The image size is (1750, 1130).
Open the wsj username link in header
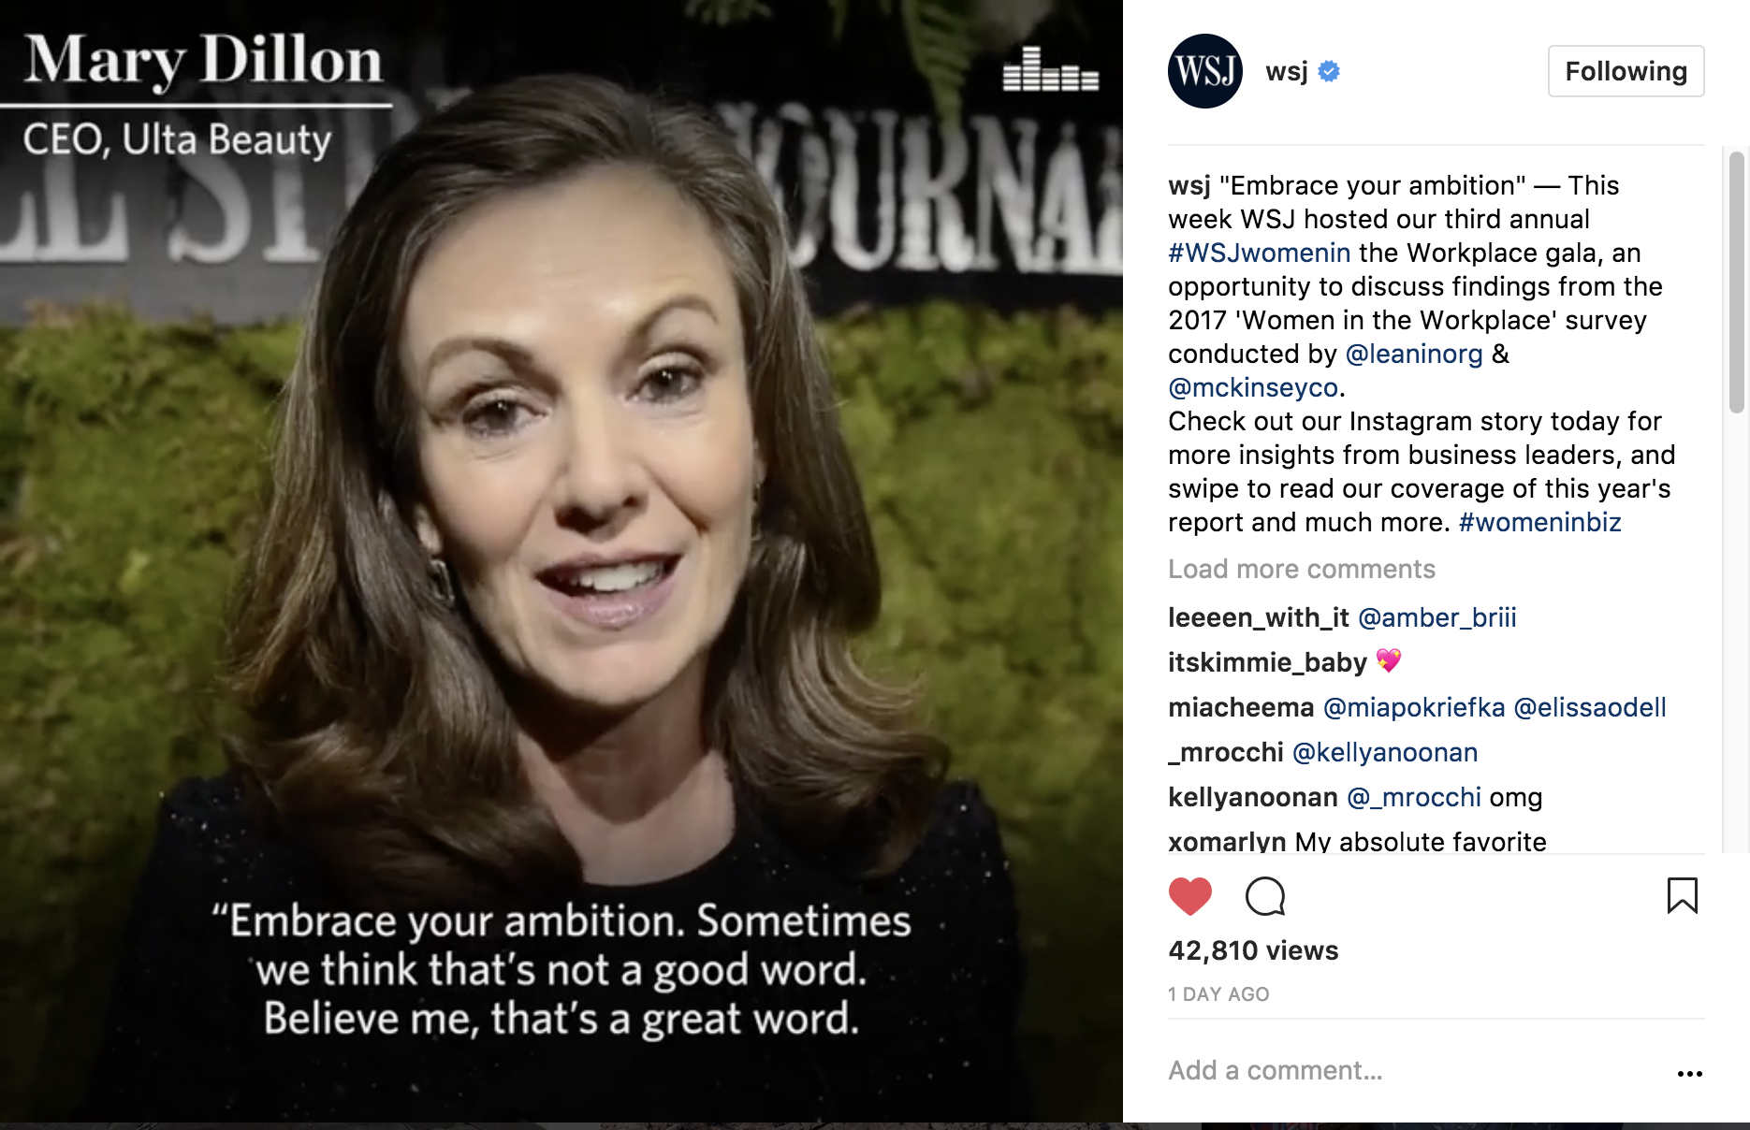coord(1287,71)
